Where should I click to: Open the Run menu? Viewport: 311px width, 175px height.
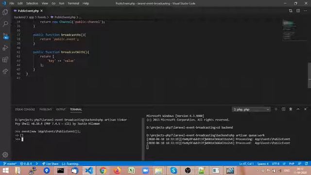point(62,3)
